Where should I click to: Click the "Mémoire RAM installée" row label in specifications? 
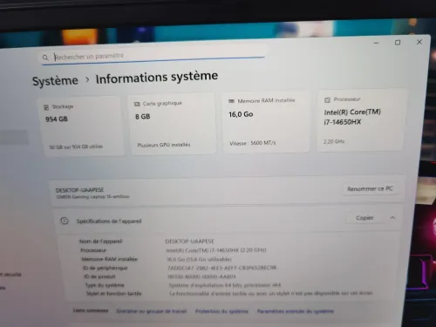[x=110, y=259]
